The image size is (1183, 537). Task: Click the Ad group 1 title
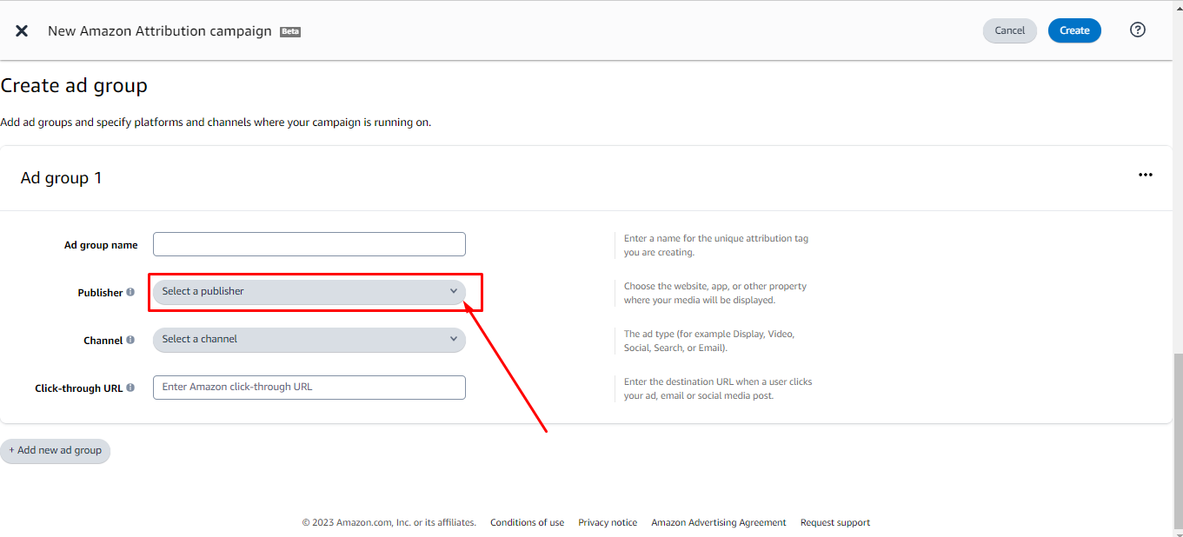point(61,177)
